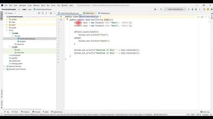The height and width of the screenshot is (119, 213).
Task: Expand the .idea folder
Action: (x=7, y=22)
